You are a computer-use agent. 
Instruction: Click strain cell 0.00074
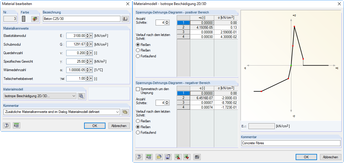click(202, 107)
